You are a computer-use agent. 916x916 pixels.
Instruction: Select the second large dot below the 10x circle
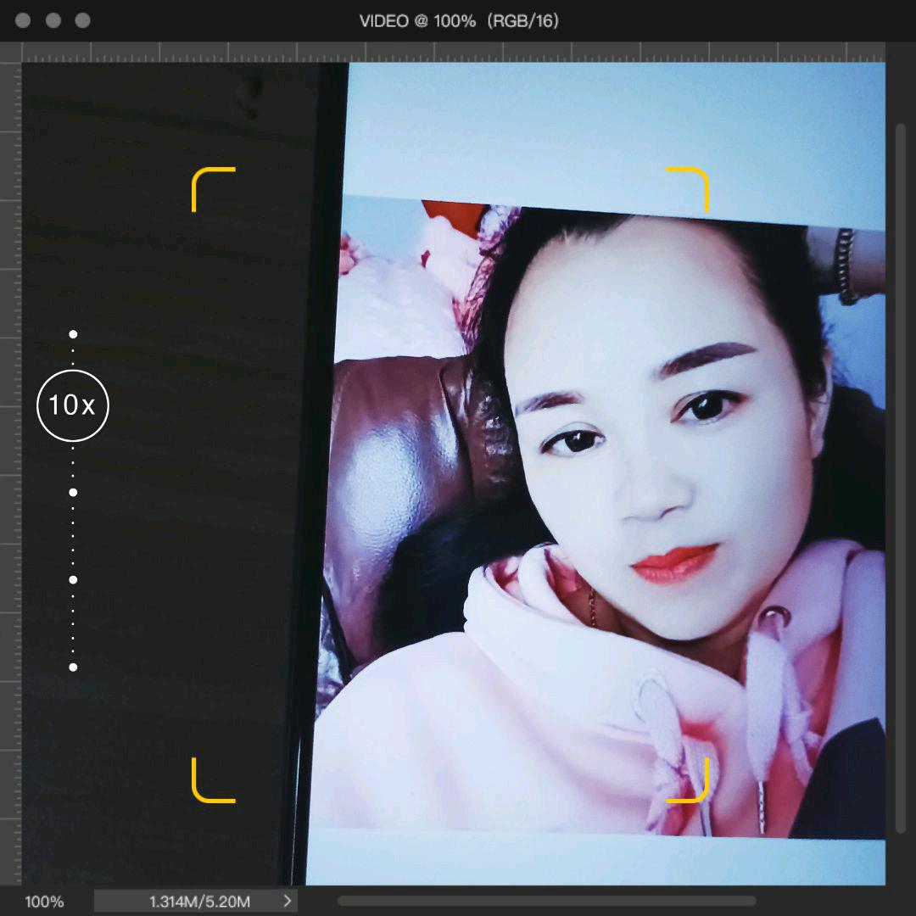click(73, 580)
